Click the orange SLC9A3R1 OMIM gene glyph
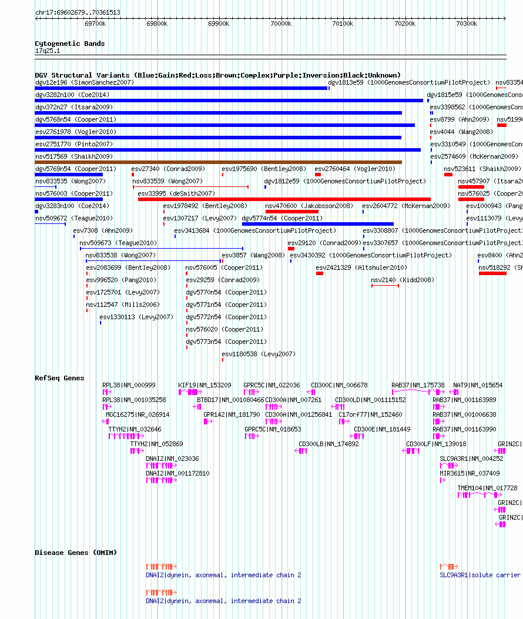 449,566
